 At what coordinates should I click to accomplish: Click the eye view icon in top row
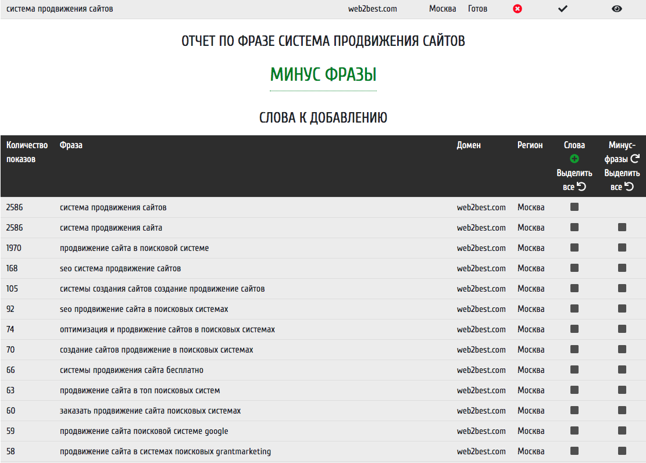[617, 9]
